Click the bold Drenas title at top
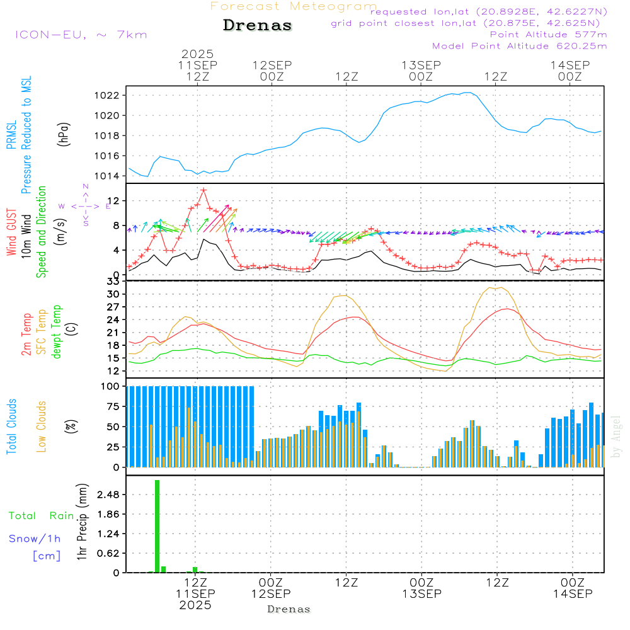 258,26
